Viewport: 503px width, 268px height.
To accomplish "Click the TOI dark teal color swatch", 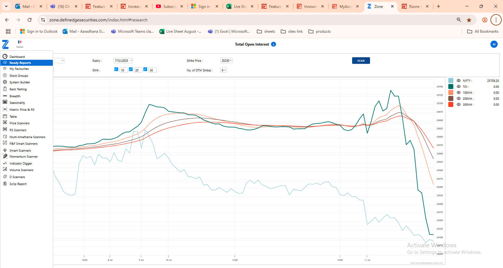I will click(x=451, y=87).
